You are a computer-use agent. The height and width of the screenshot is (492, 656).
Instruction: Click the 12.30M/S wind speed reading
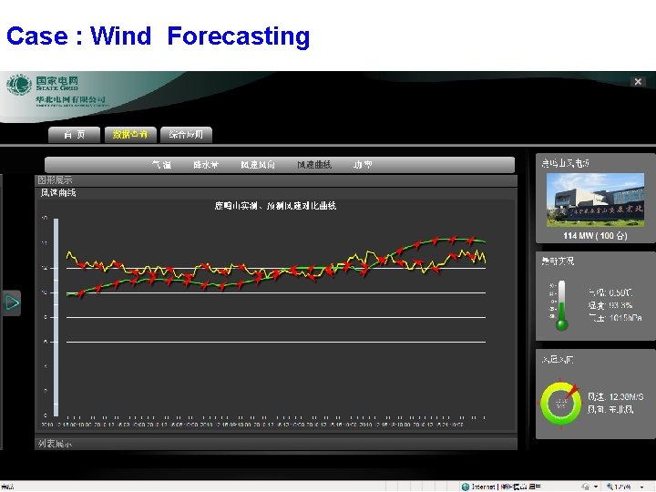click(626, 396)
